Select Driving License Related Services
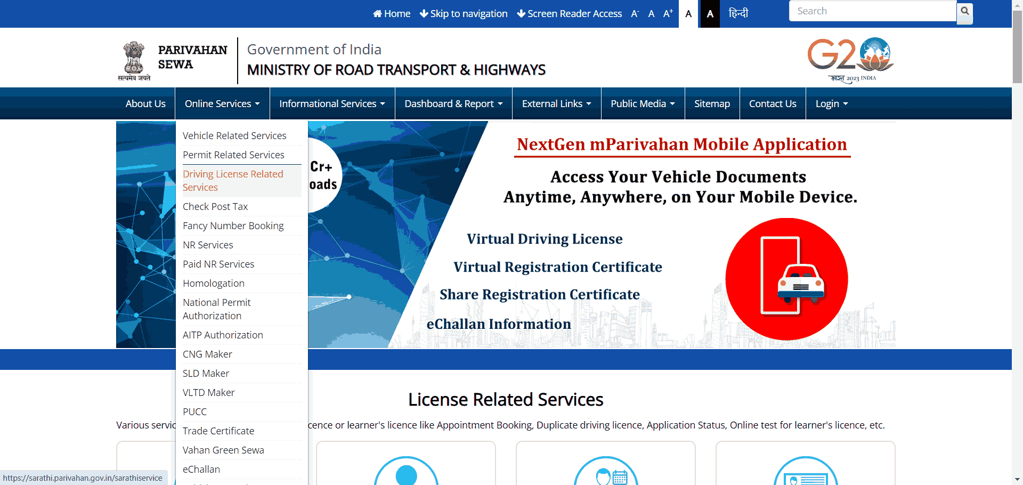The image size is (1023, 485). click(x=233, y=181)
